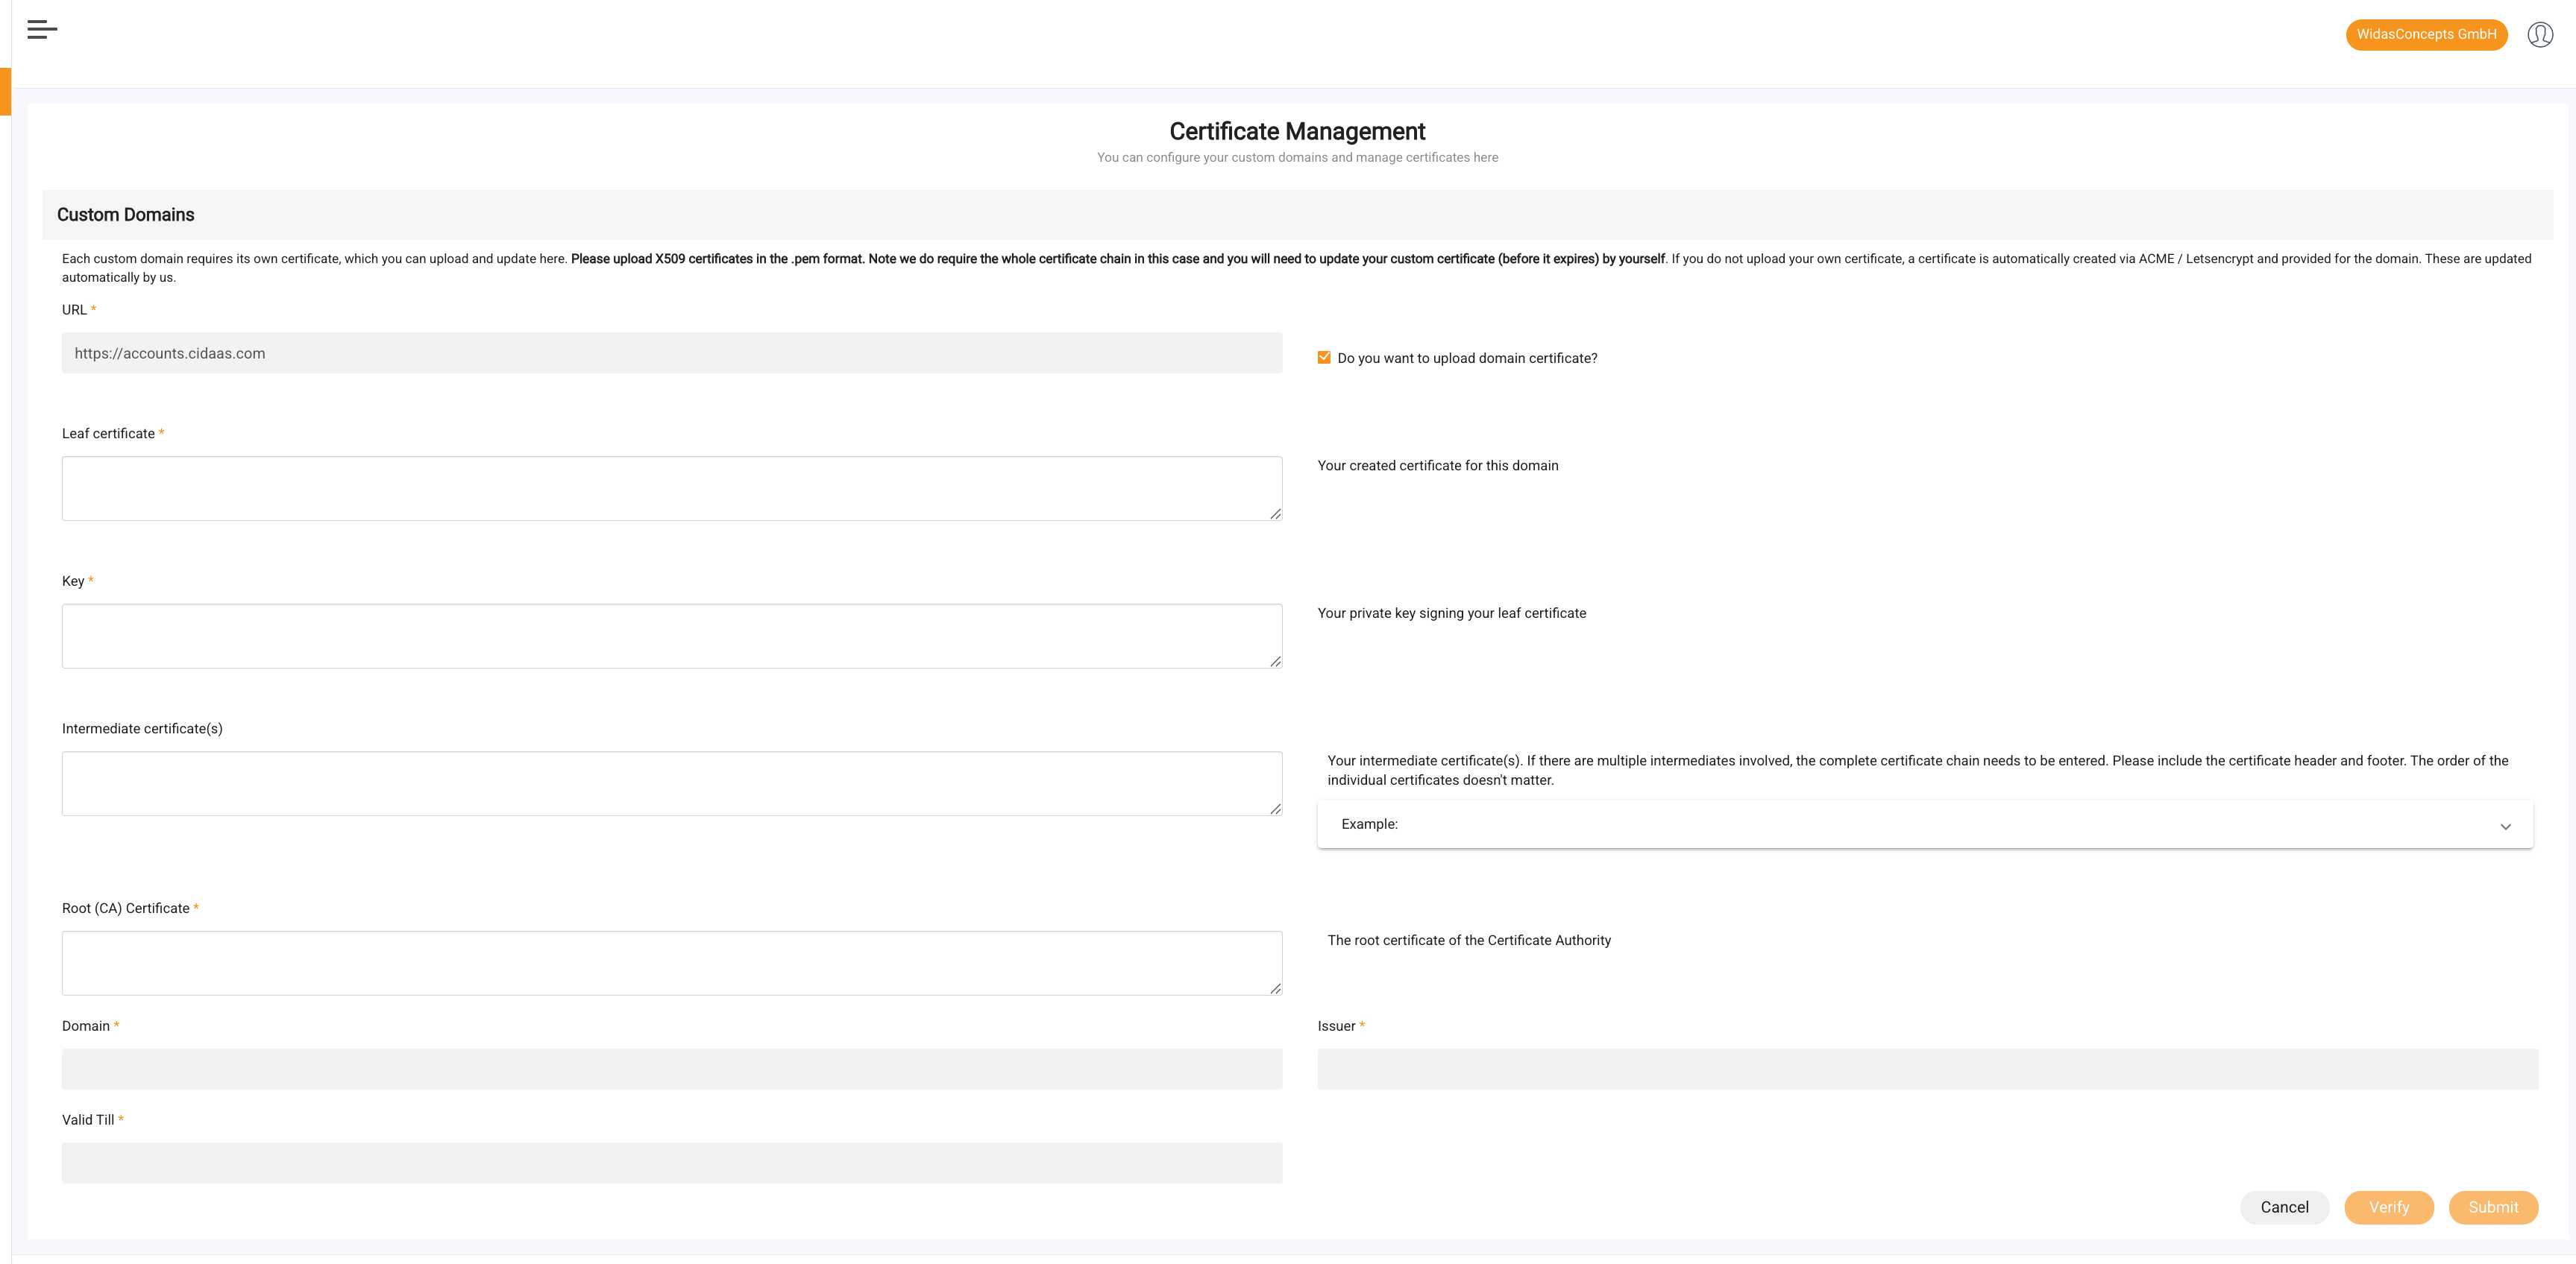Select the Custom Domains section header

(126, 214)
